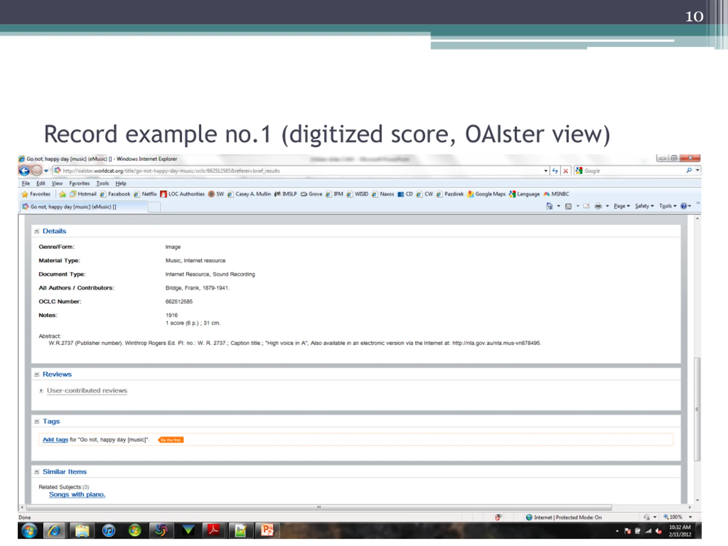Print the page with the printer icon
This screenshot has width=728, height=546.
click(x=598, y=206)
